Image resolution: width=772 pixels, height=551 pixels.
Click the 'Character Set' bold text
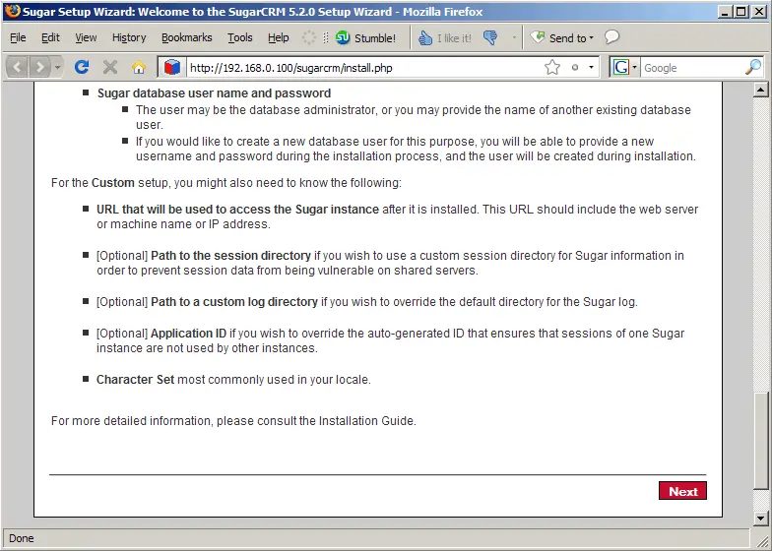(x=135, y=380)
